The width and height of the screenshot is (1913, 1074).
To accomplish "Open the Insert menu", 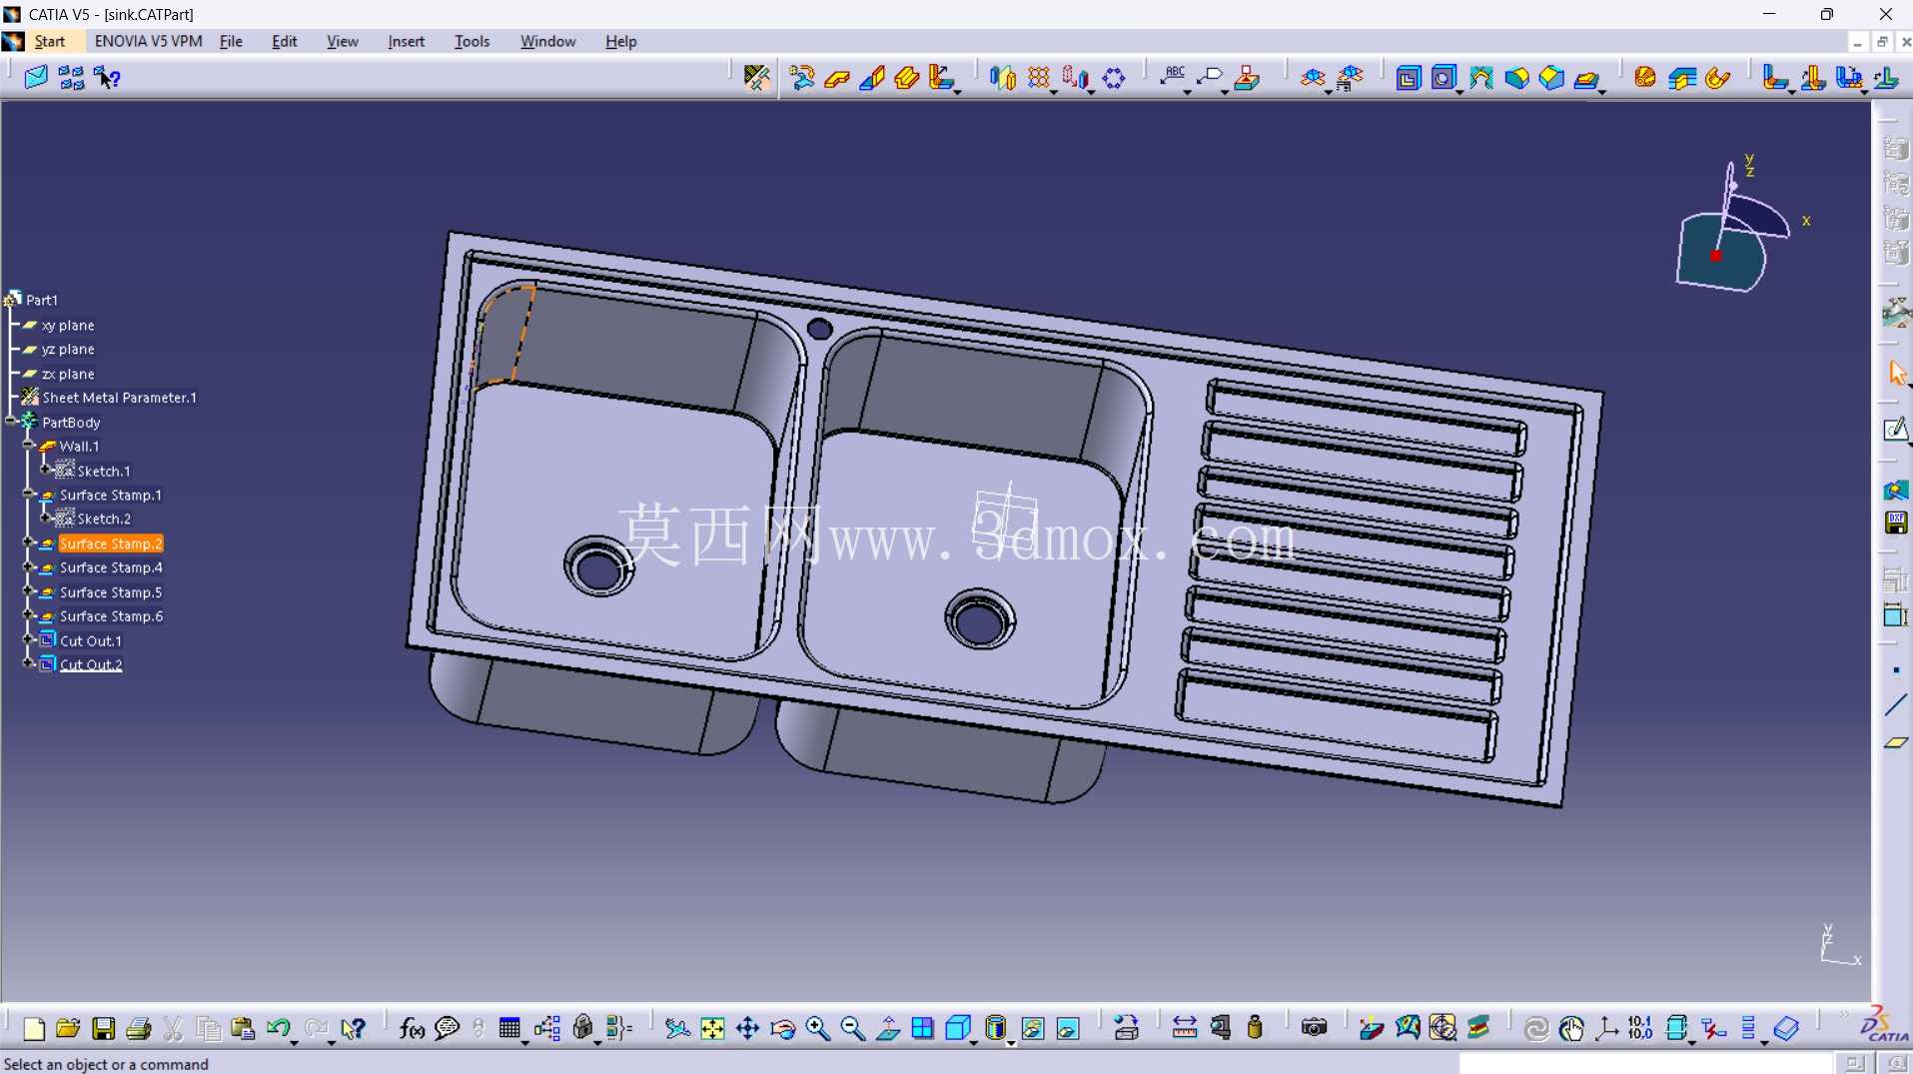I will (x=406, y=41).
